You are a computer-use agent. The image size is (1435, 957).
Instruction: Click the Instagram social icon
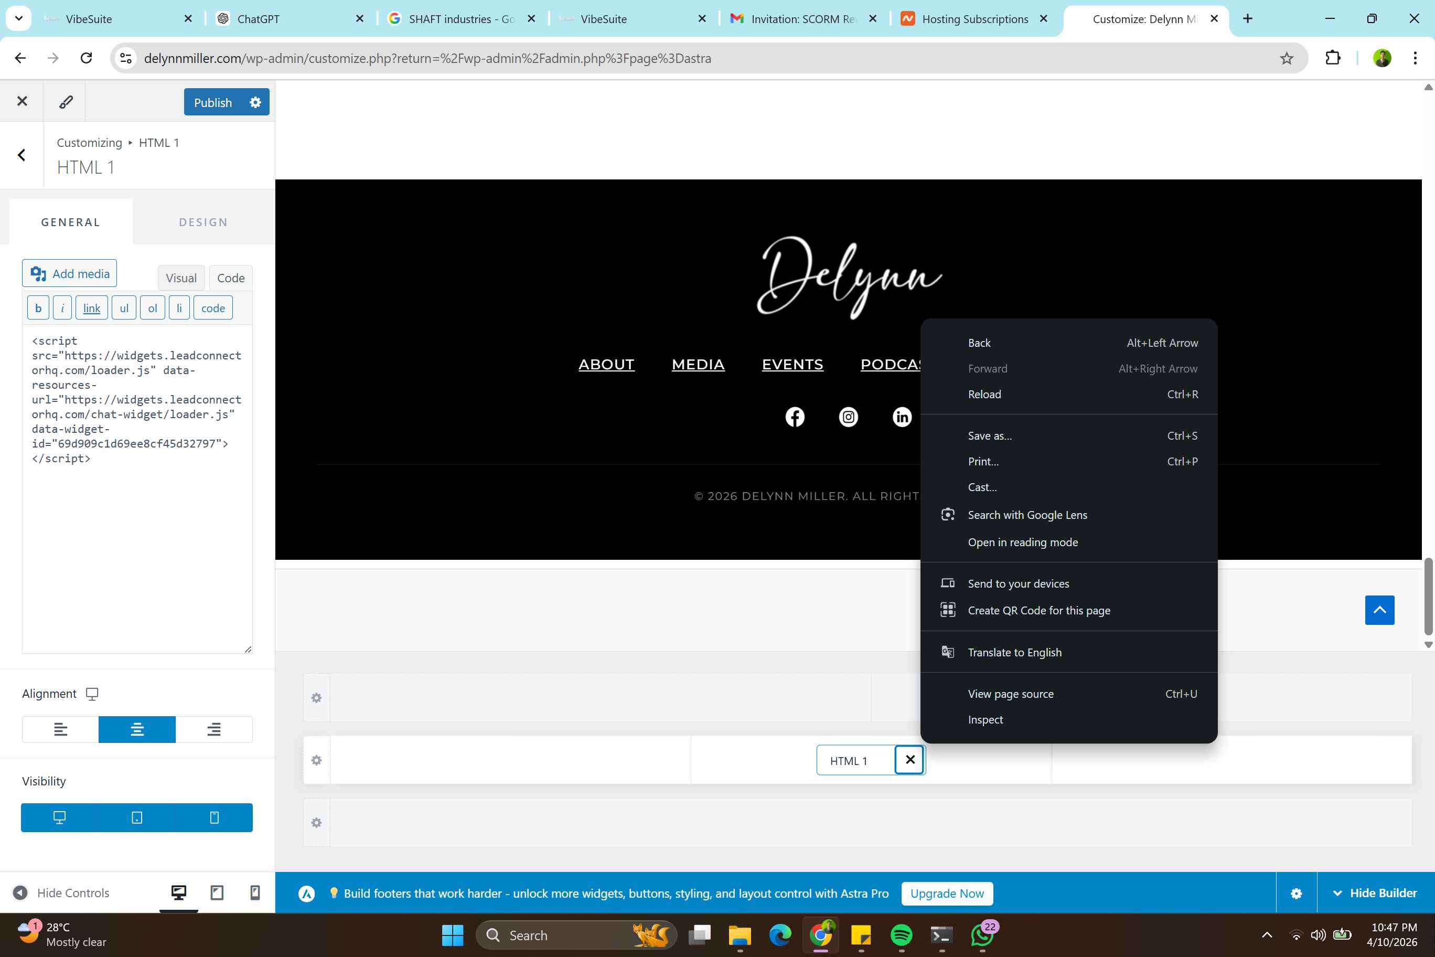(x=849, y=417)
